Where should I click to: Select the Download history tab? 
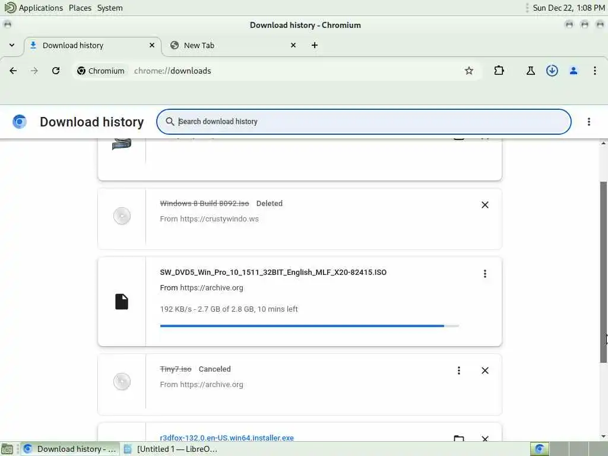tap(92, 45)
